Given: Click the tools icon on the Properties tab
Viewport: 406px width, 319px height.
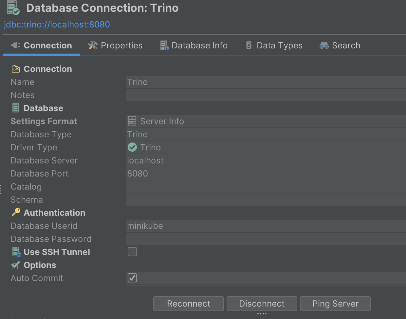Looking at the screenshot, I should coord(92,45).
